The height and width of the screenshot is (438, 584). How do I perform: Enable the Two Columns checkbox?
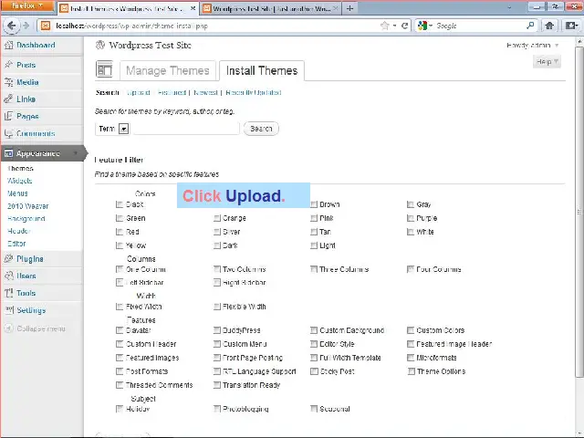tap(217, 269)
